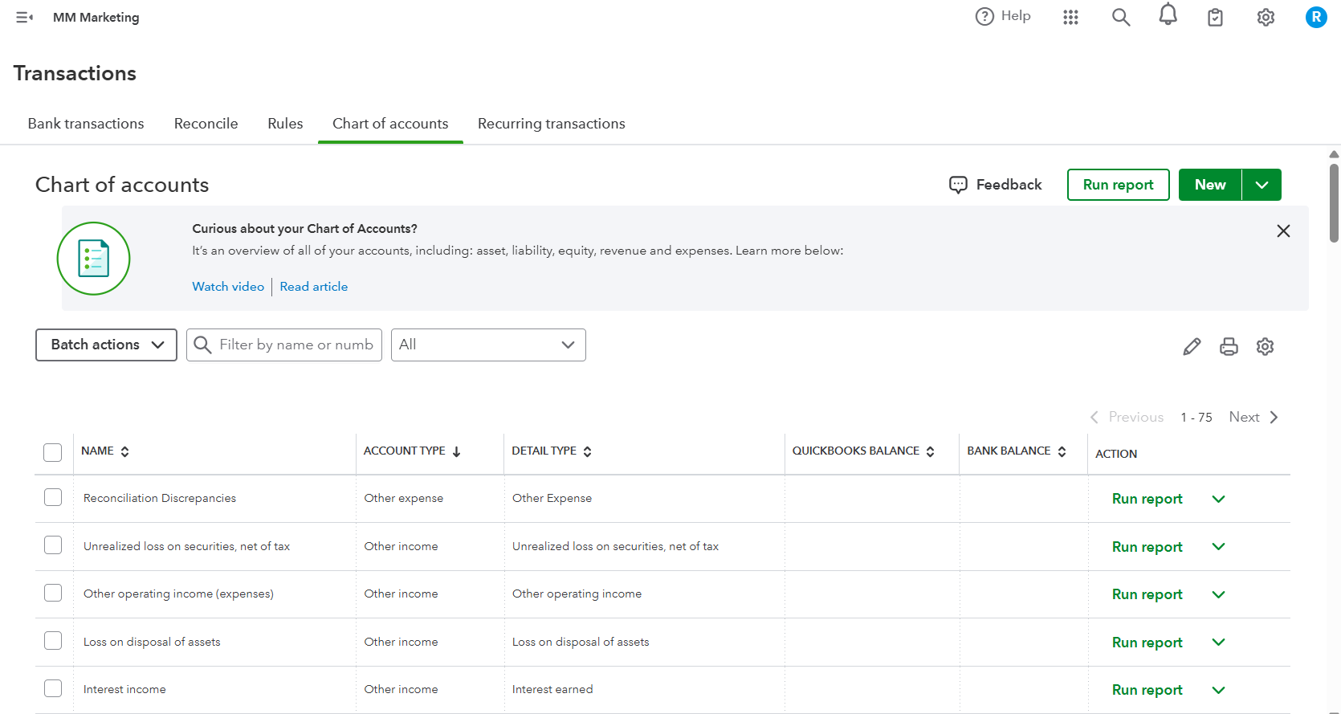Switch to Recurring transactions tab
This screenshot has width=1341, height=714.
(x=552, y=124)
